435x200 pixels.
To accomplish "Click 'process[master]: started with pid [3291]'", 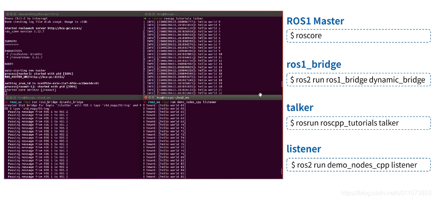I will (x=38, y=74).
